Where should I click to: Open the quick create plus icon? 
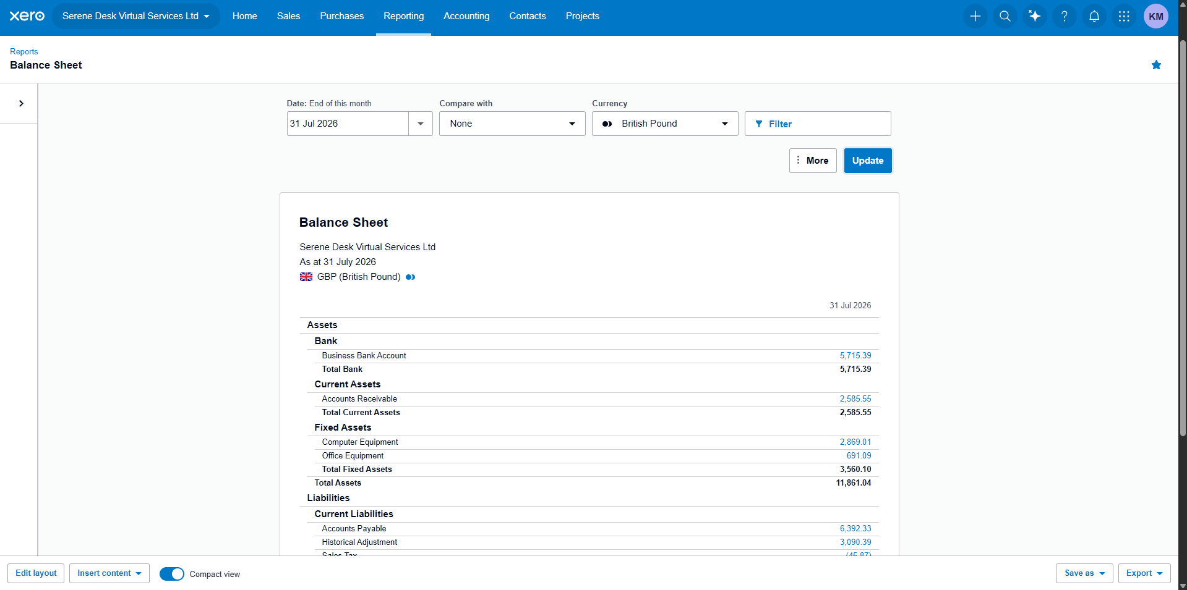[x=975, y=16]
